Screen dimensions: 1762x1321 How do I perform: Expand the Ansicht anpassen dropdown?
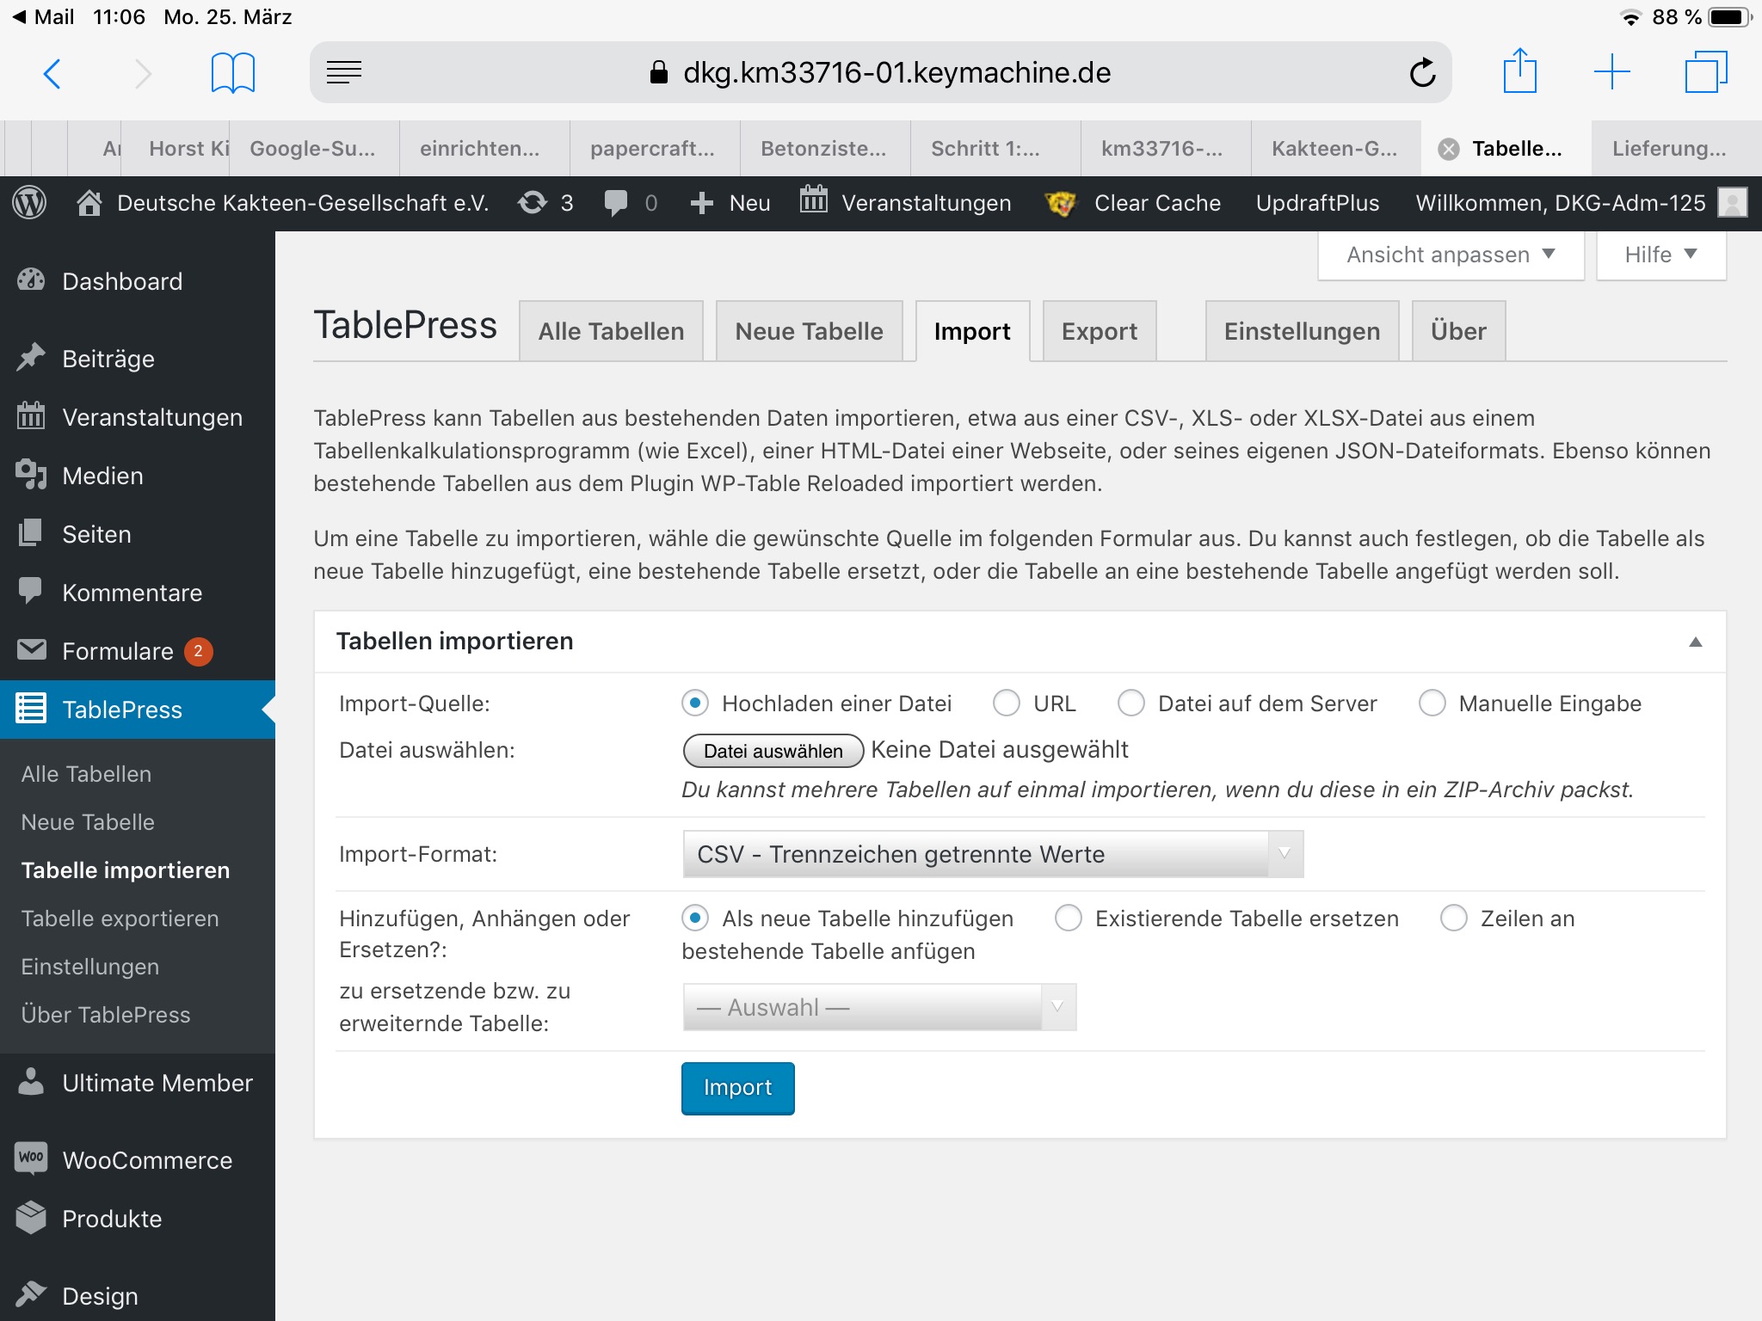(x=1450, y=255)
